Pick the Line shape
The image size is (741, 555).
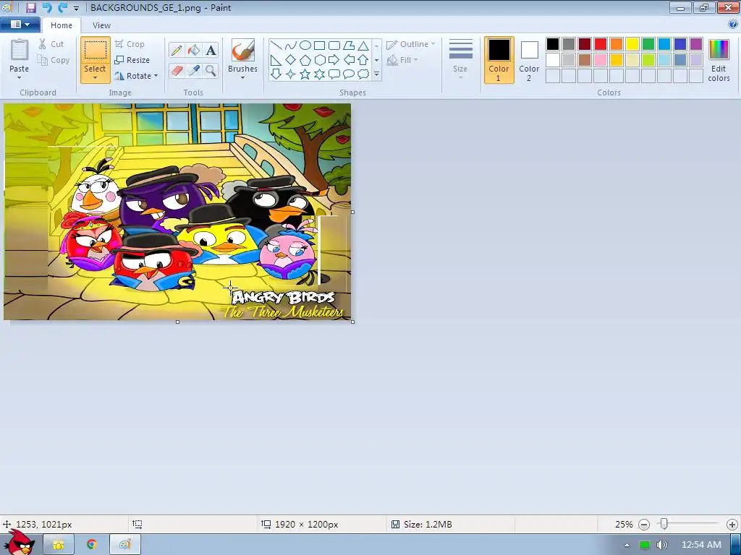tap(276, 46)
